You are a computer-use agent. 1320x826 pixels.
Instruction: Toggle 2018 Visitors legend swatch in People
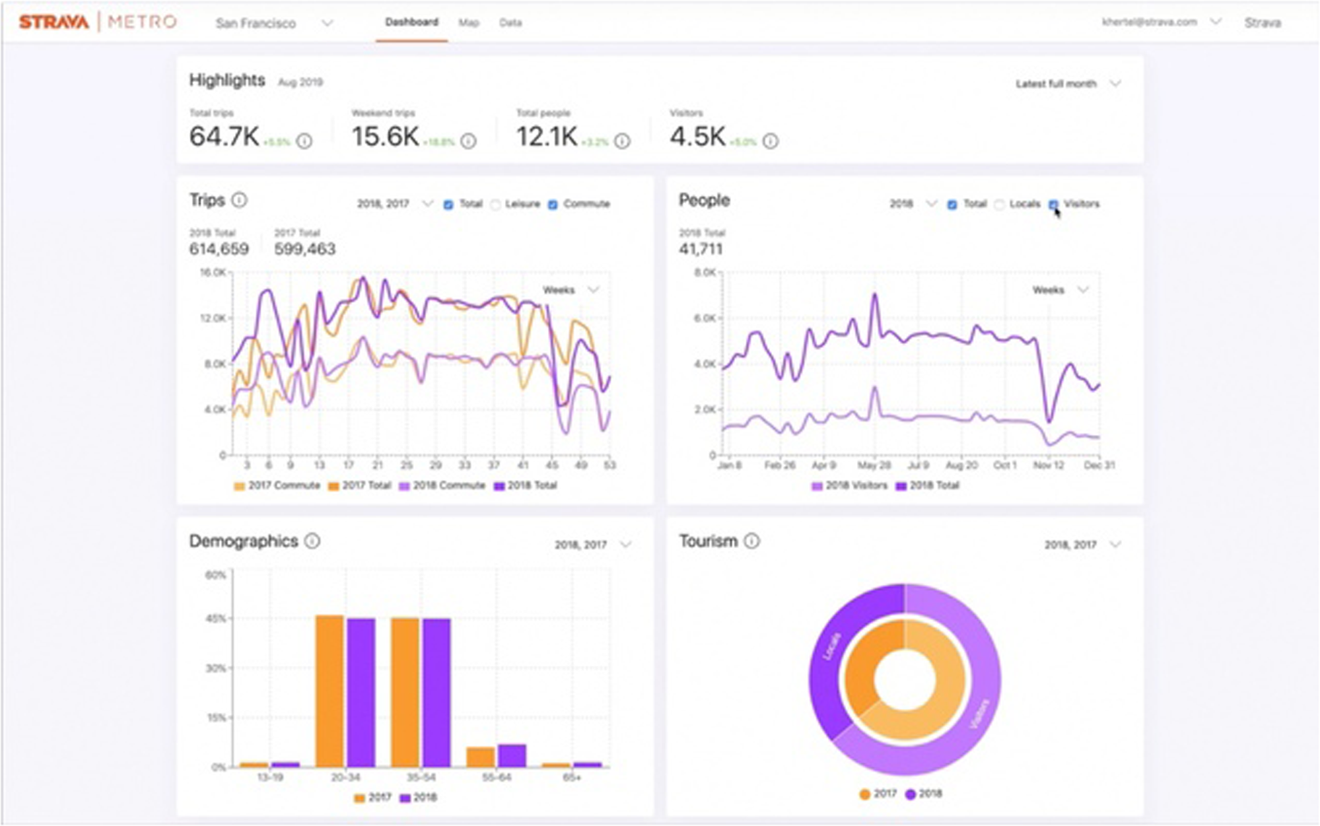coord(817,486)
